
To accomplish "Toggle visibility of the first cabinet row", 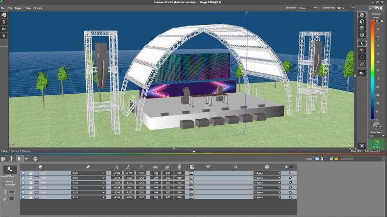I will (23, 173).
